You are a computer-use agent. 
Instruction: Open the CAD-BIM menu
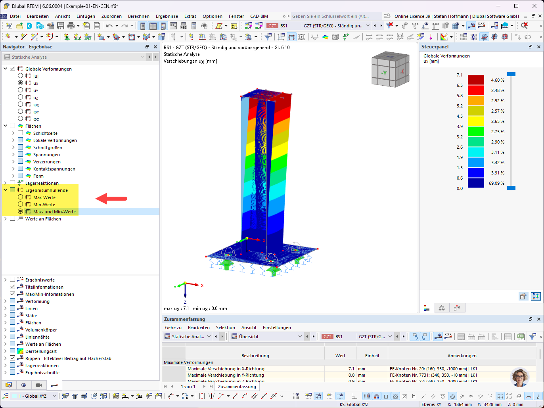259,16
